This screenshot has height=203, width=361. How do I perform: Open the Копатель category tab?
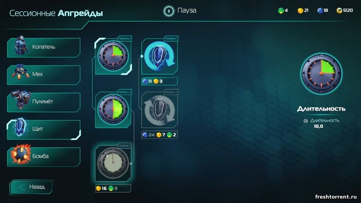pos(44,47)
